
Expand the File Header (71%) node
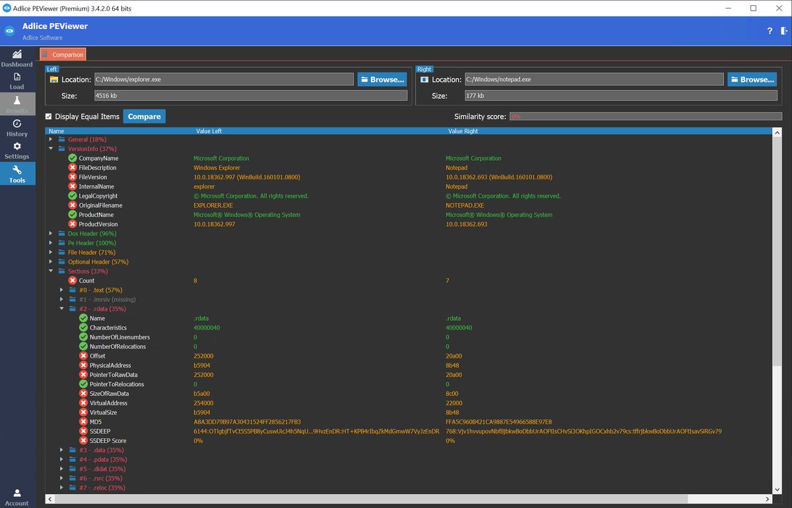[51, 252]
